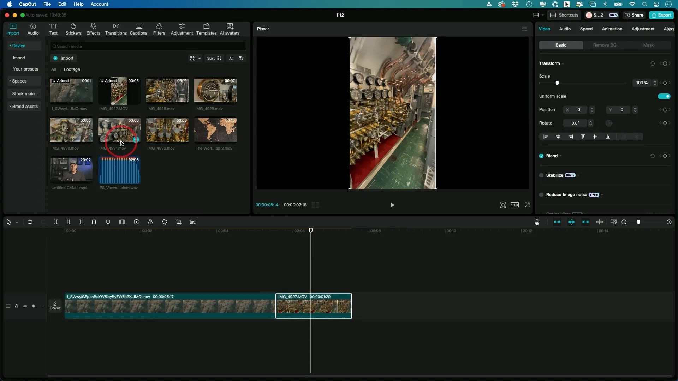Screen dimensions: 678x381
Task: Select the Split clip tool
Action: [56, 222]
